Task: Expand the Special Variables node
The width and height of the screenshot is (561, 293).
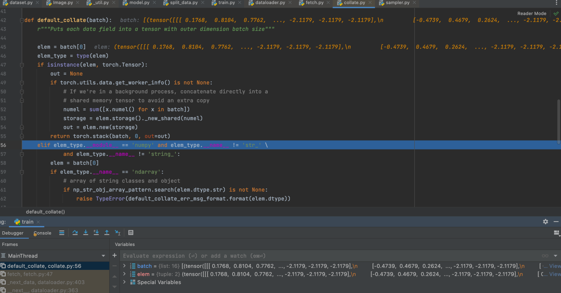Action: pos(124,282)
